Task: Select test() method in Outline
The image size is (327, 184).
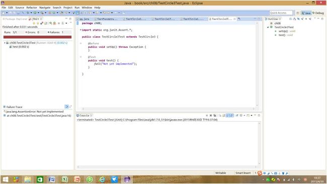Action: pyautogui.click(x=284, y=35)
